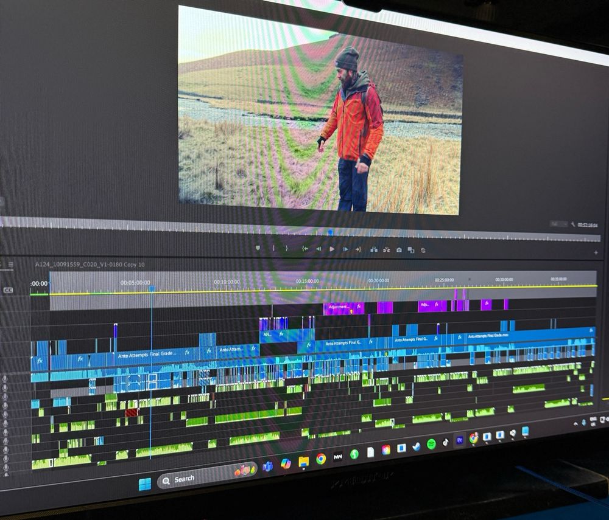Add a marker in the Program Monitor

258,248
